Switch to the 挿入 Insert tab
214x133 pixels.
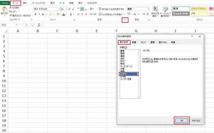[25, 3]
